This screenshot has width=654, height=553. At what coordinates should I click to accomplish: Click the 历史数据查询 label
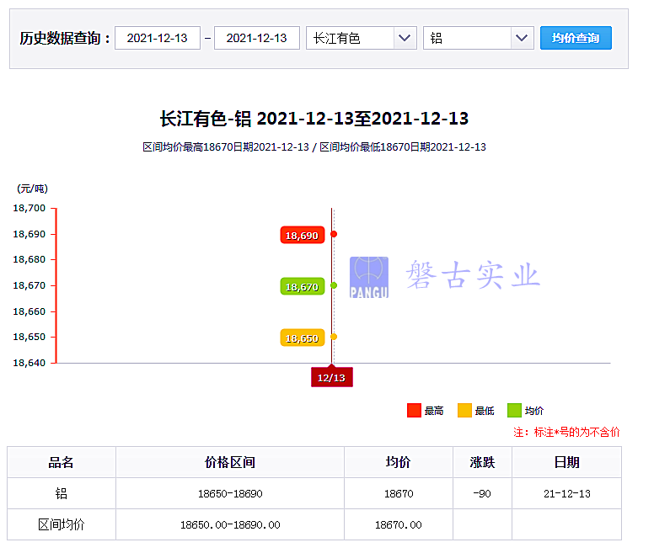[65, 39]
